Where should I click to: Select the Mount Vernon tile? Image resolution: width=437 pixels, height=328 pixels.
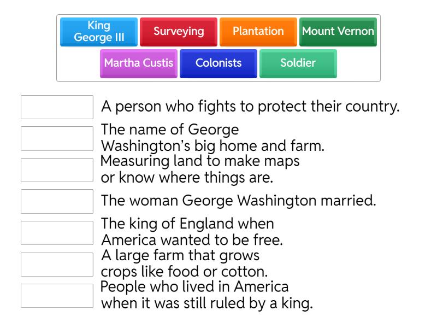click(338, 32)
